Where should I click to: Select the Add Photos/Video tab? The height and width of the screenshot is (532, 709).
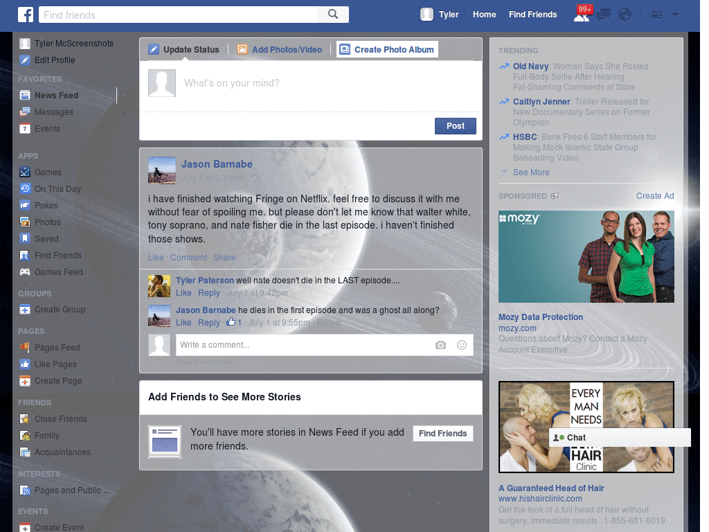280,49
